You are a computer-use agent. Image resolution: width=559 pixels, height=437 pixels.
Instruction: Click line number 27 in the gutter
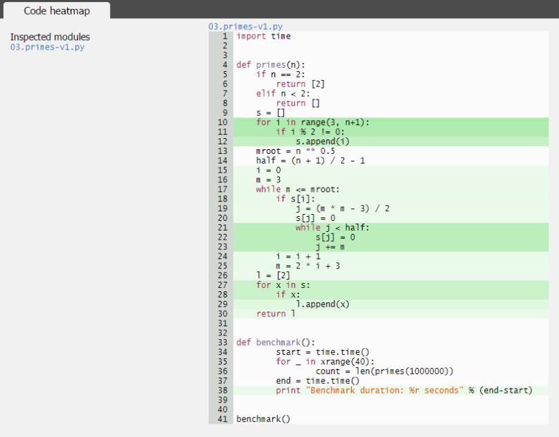(x=222, y=285)
